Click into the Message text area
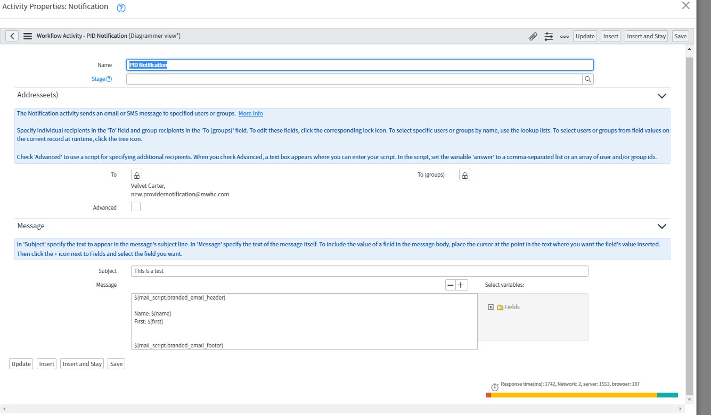The width and height of the screenshot is (711, 415). [304, 321]
